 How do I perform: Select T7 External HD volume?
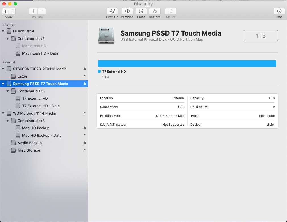pyautogui.click(x=44, y=98)
